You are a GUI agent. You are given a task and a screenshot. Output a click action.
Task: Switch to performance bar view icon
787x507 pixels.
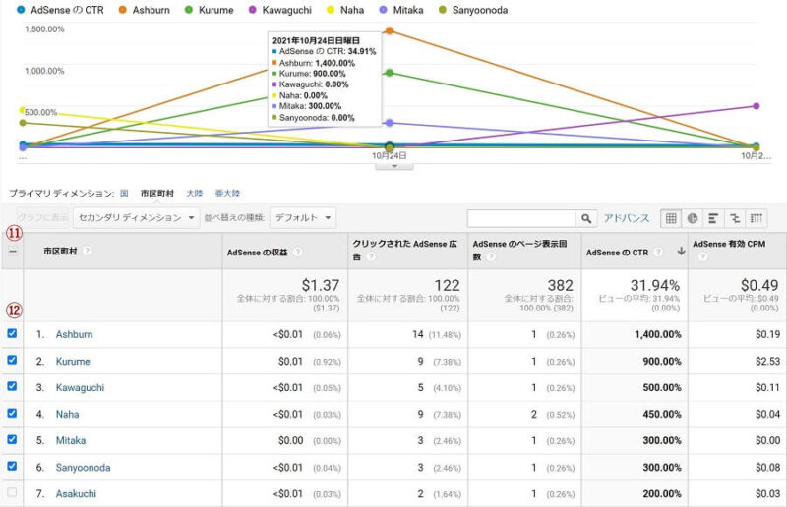tap(713, 218)
